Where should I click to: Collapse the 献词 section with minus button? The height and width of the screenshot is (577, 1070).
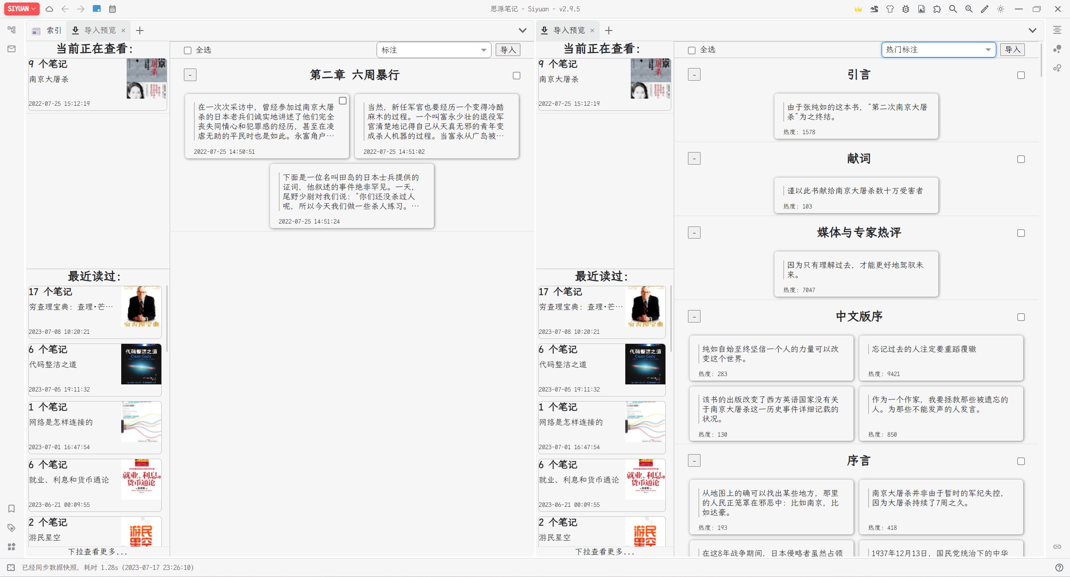coord(694,159)
